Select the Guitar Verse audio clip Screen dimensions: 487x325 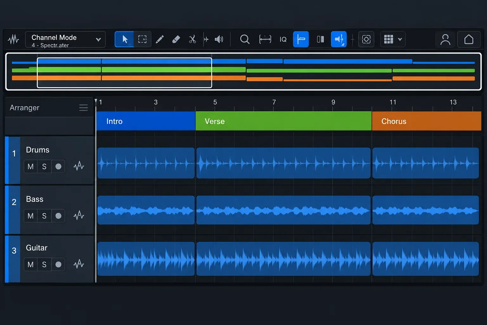click(x=283, y=259)
